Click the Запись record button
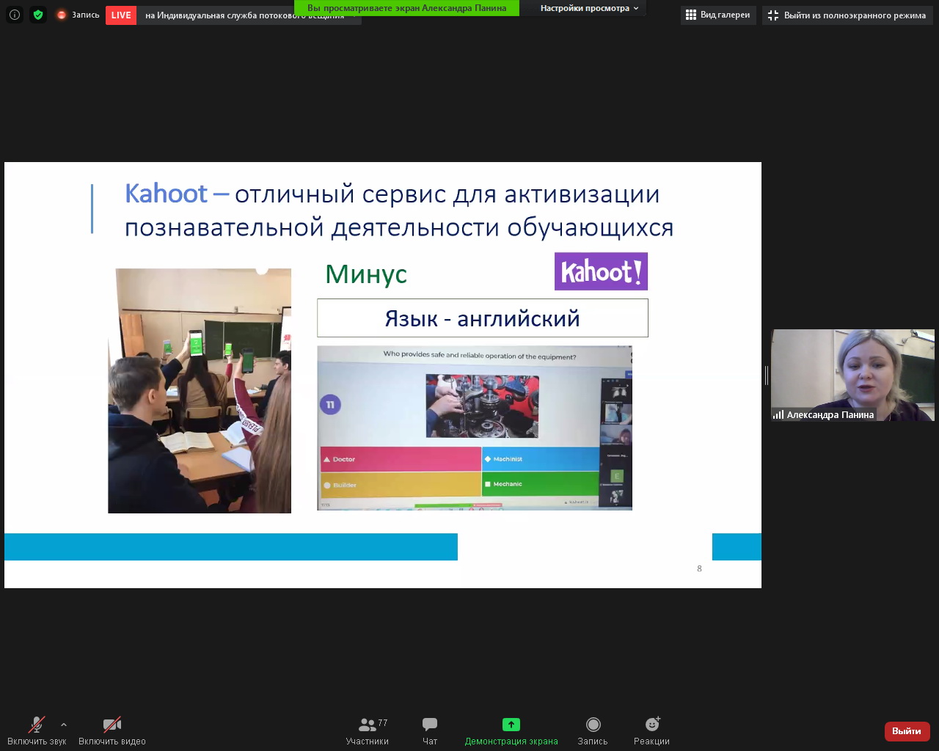 pos(593,730)
